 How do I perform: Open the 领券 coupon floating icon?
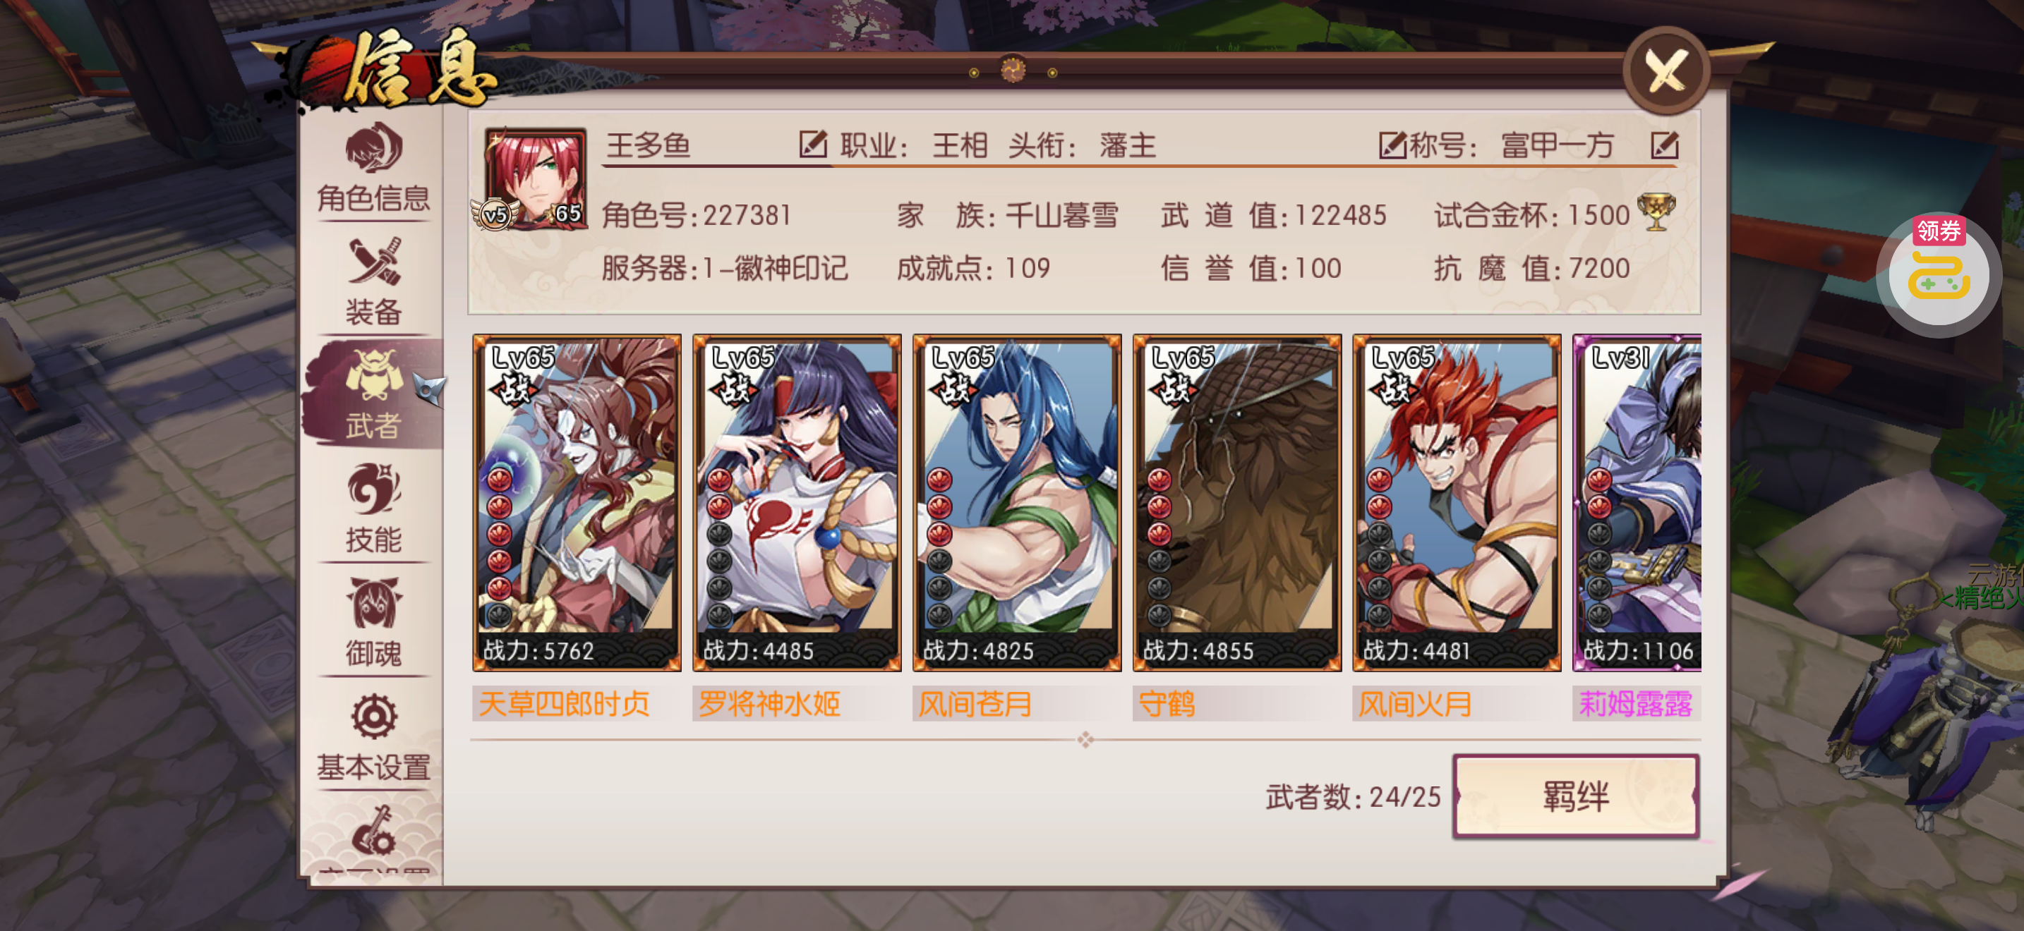point(1939,272)
